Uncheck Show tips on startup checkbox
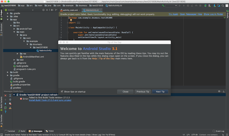229x136 pixels. click(x=62, y=92)
